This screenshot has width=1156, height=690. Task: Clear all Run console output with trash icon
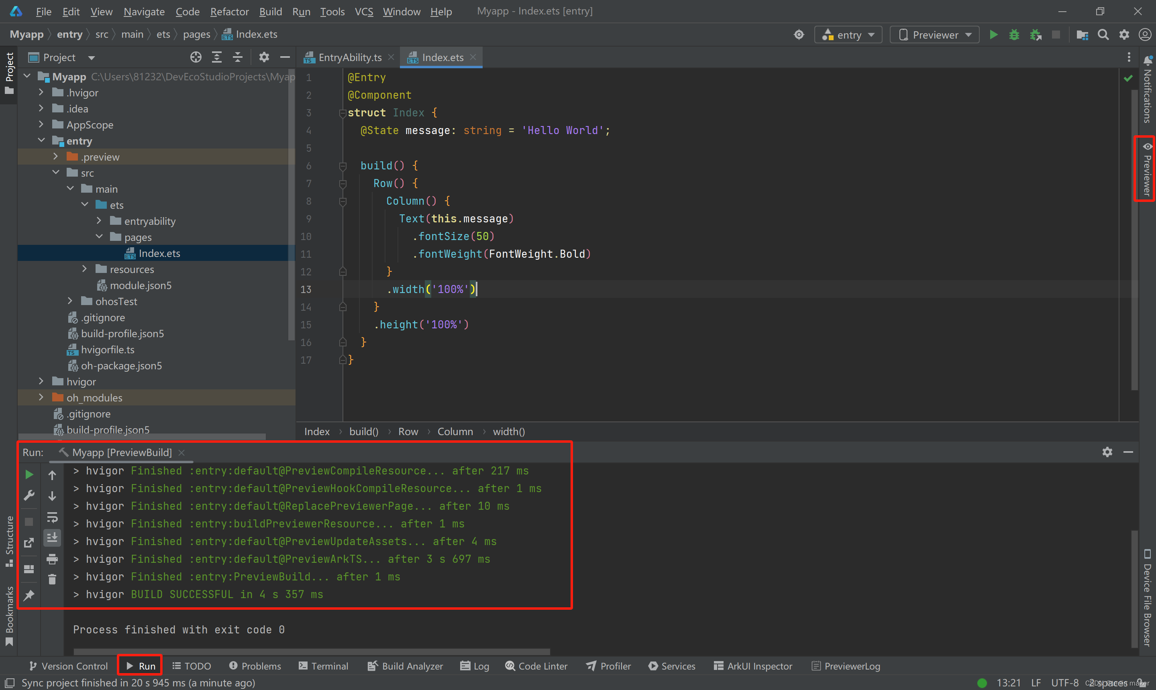click(52, 579)
